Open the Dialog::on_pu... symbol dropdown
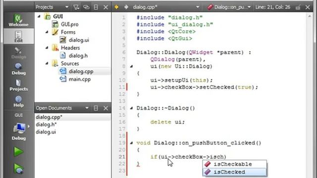 point(249,7)
